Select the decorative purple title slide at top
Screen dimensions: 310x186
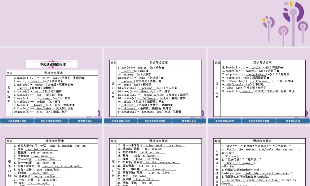click(x=155, y=23)
